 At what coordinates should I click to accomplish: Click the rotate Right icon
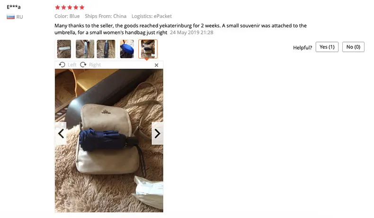pos(83,65)
